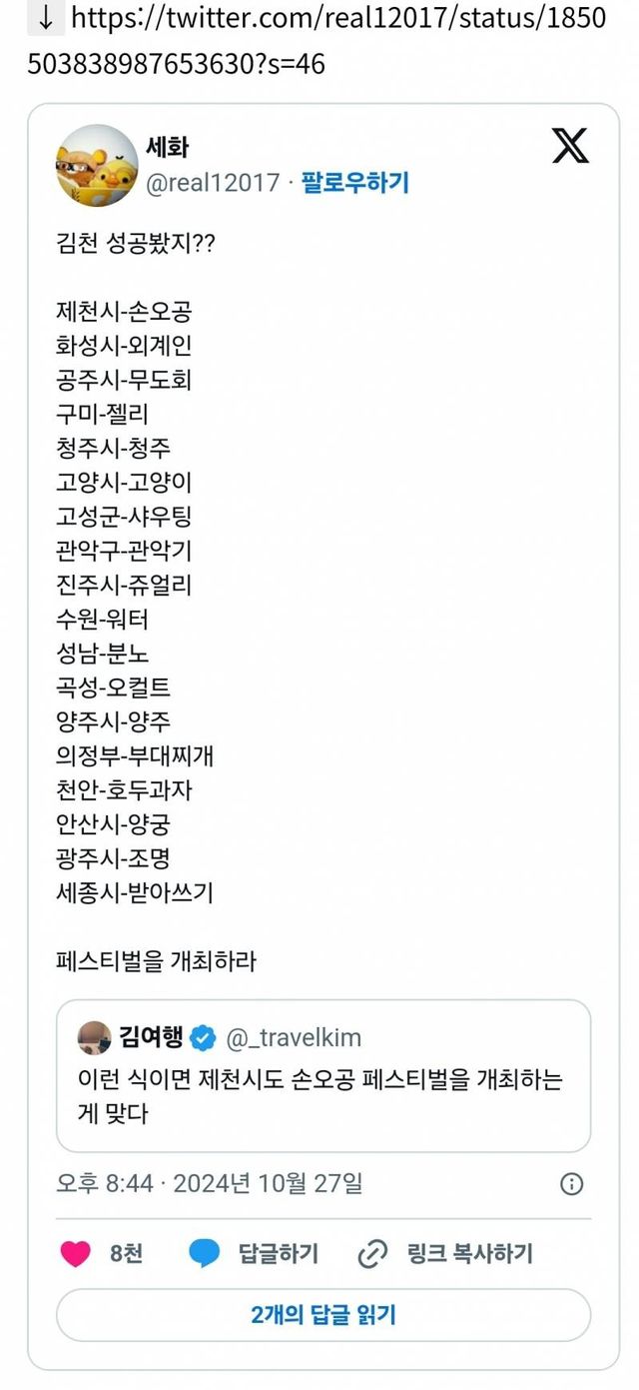Click the 8천 like count
Viewport: 639px width, 1390px height.
127,1253
